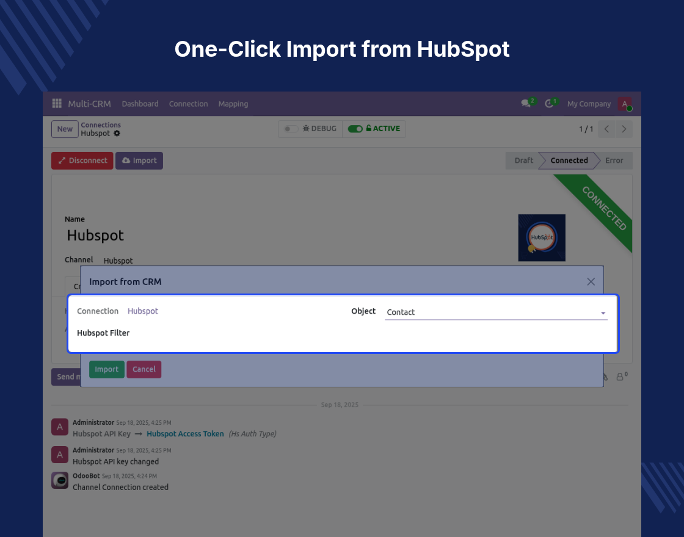Click the purple Import button in the form header
Viewport: 684px width, 537px height.
click(x=139, y=160)
